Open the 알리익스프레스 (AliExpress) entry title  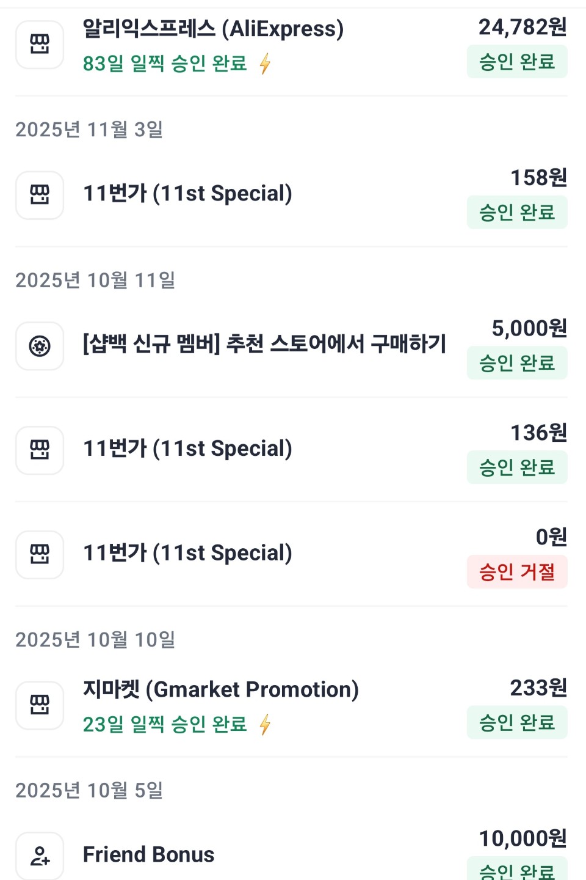pyautogui.click(x=213, y=29)
